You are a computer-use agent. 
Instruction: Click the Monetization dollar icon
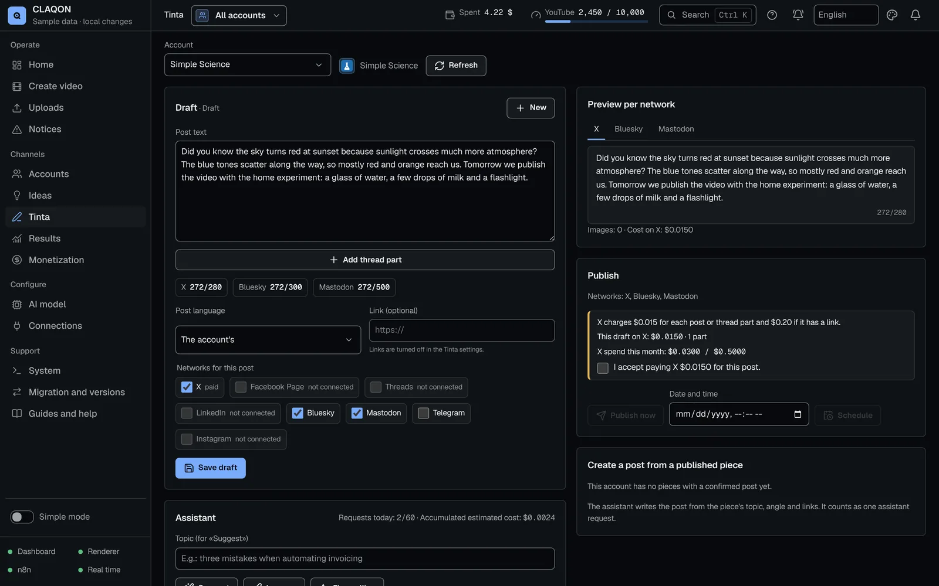pyautogui.click(x=17, y=260)
